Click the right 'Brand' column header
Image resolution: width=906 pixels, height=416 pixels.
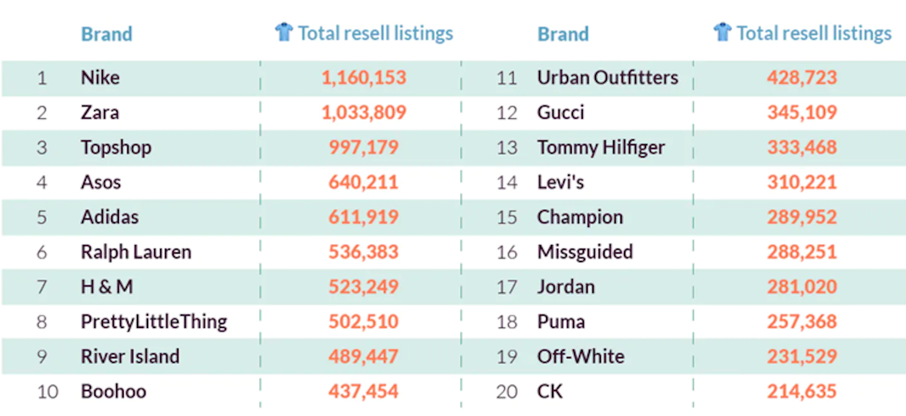(563, 34)
